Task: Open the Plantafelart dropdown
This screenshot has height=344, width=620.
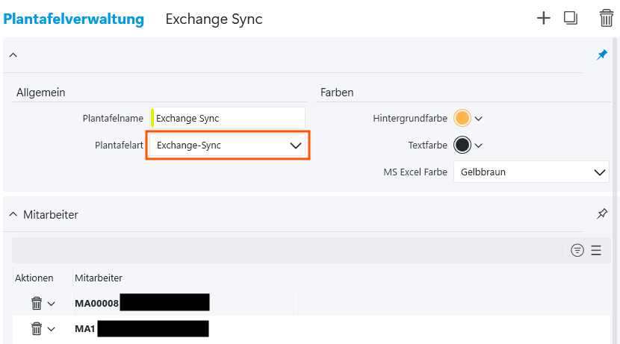Action: [x=227, y=146]
